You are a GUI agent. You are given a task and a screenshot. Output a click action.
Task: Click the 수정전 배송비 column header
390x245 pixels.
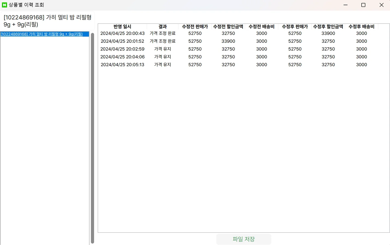point(262,26)
